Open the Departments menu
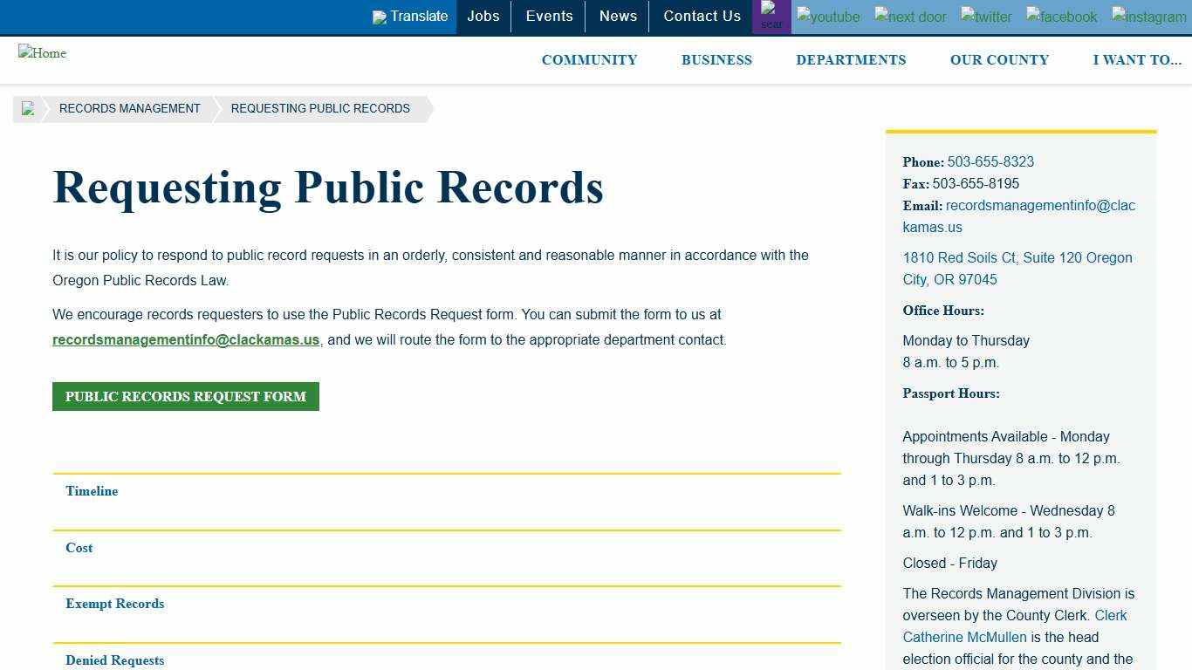1192x670 pixels. click(x=851, y=59)
